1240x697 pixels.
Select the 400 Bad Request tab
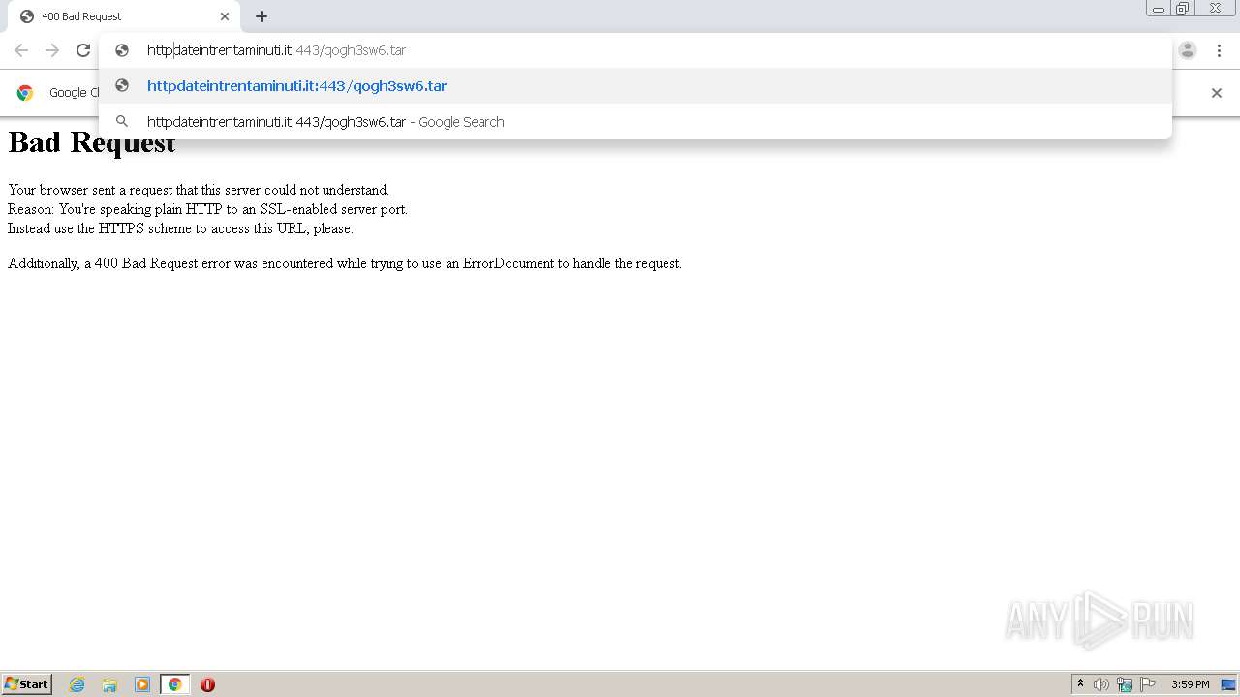pos(122,16)
